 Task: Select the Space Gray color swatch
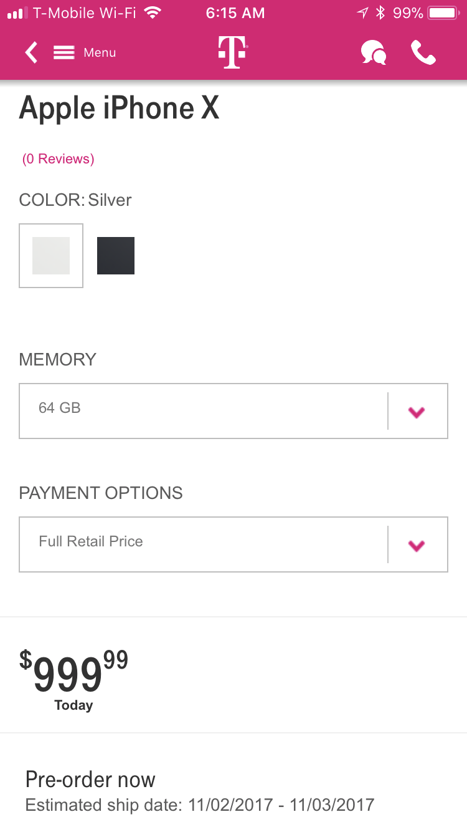[x=116, y=256]
